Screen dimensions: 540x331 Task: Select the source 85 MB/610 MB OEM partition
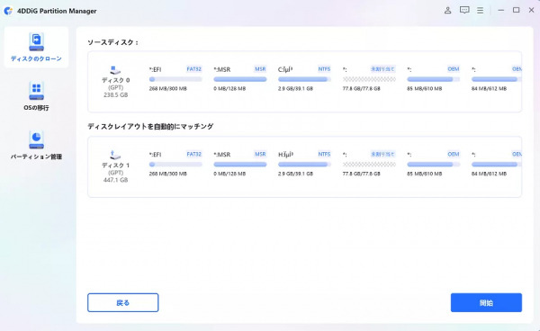click(433, 79)
